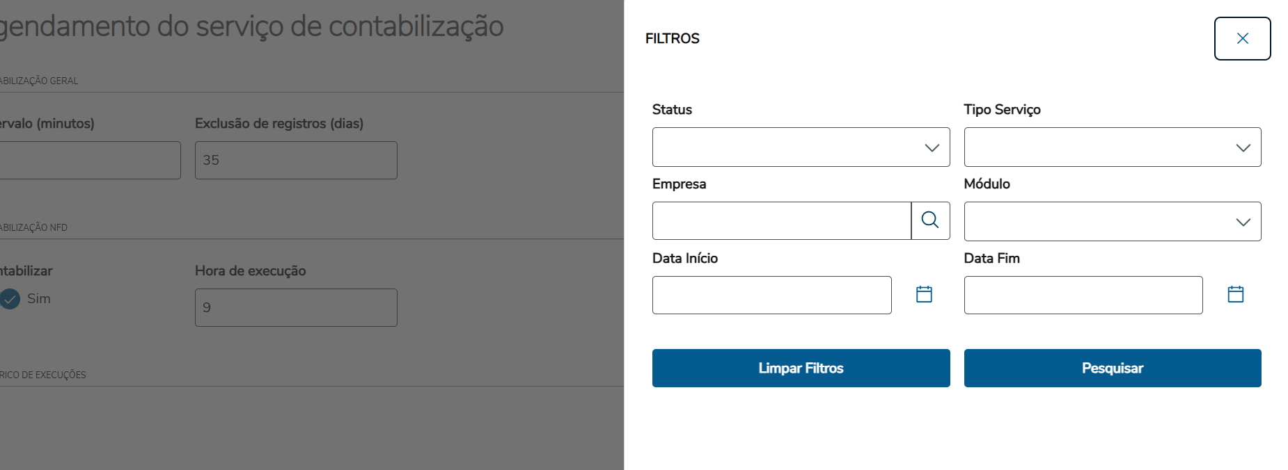Click the Hora de execução field
1288x470 pixels.
[x=296, y=308]
